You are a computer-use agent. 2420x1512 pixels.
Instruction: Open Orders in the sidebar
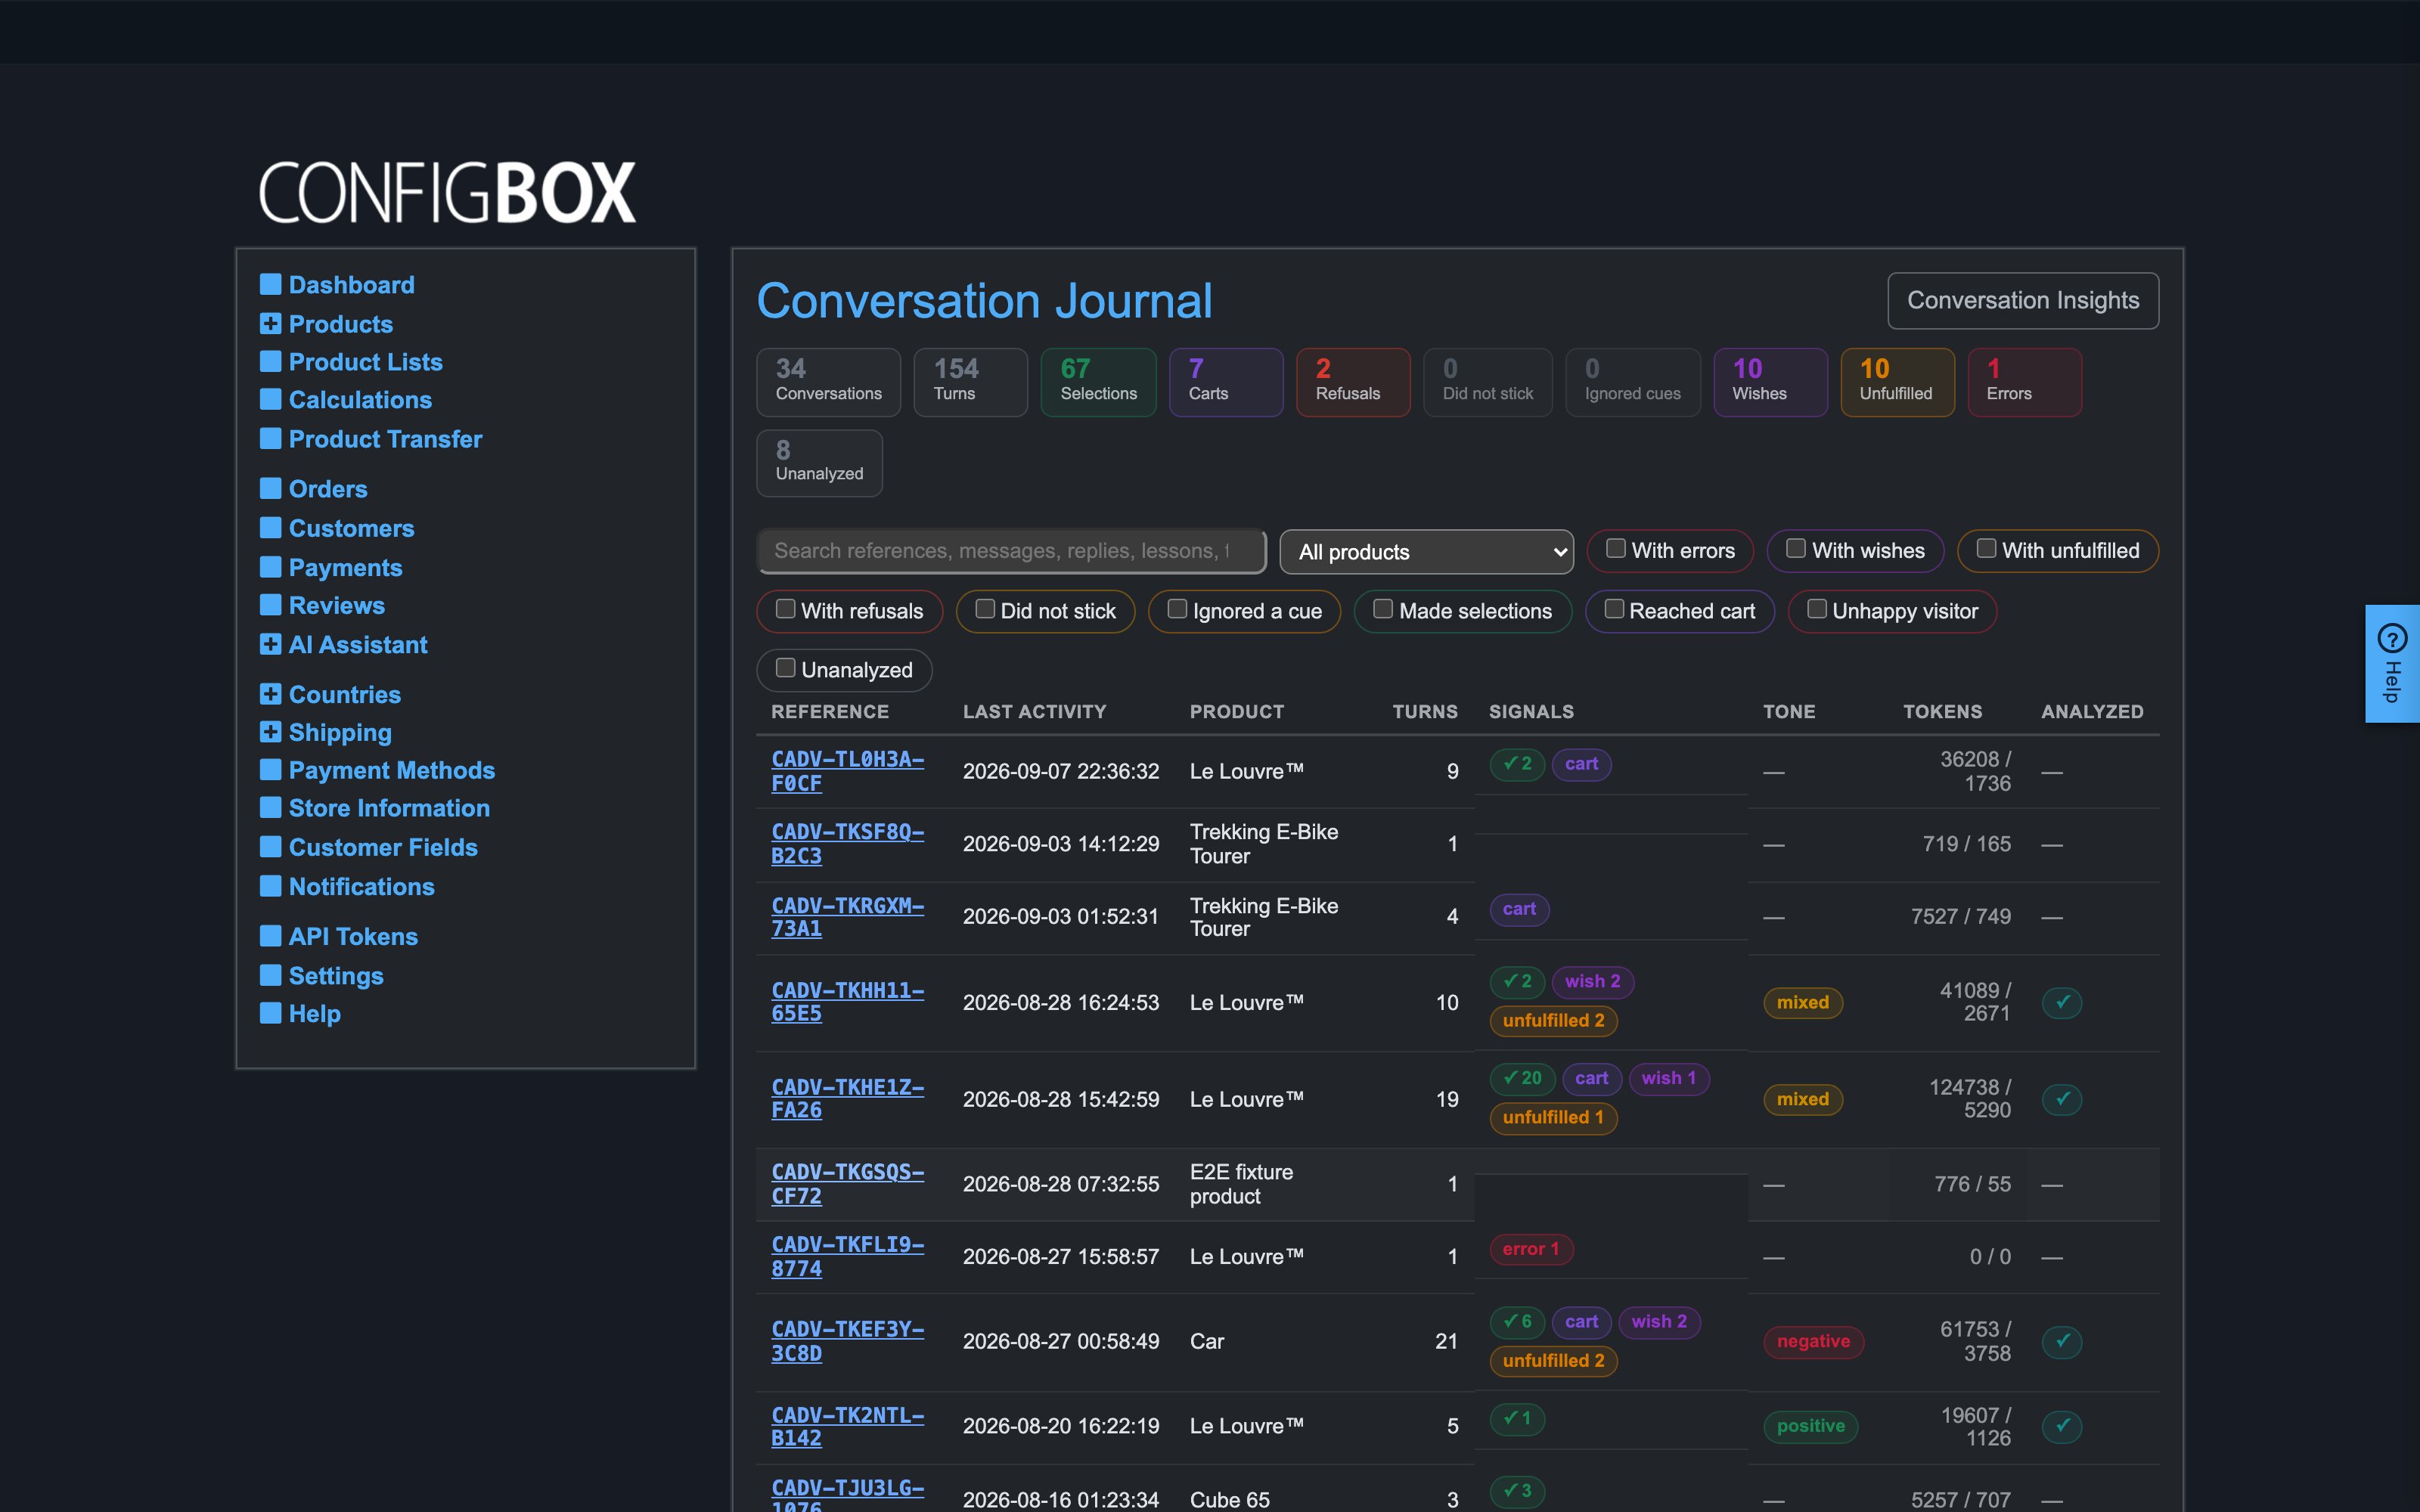tap(328, 489)
